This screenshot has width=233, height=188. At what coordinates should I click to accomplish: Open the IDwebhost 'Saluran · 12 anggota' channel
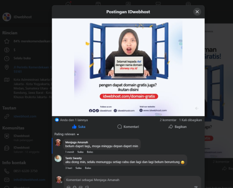click(27, 149)
